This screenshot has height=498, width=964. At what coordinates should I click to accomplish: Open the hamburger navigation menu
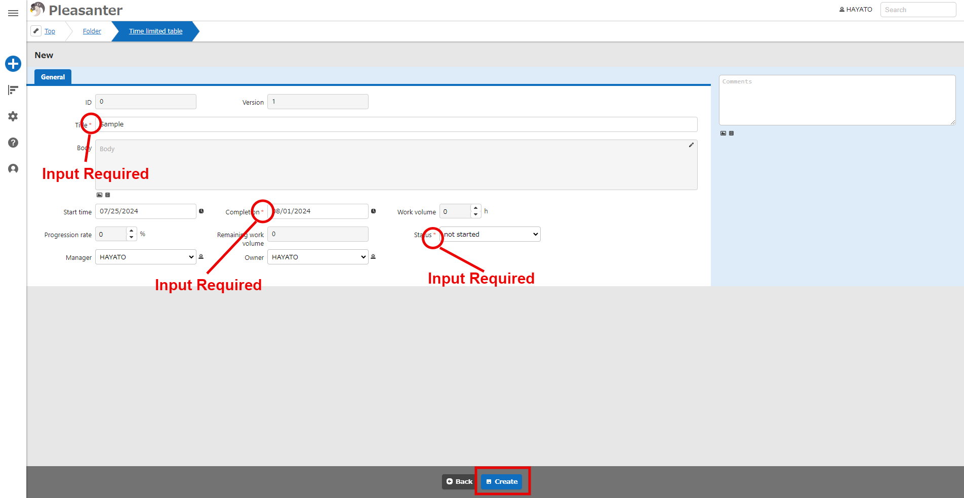13,13
